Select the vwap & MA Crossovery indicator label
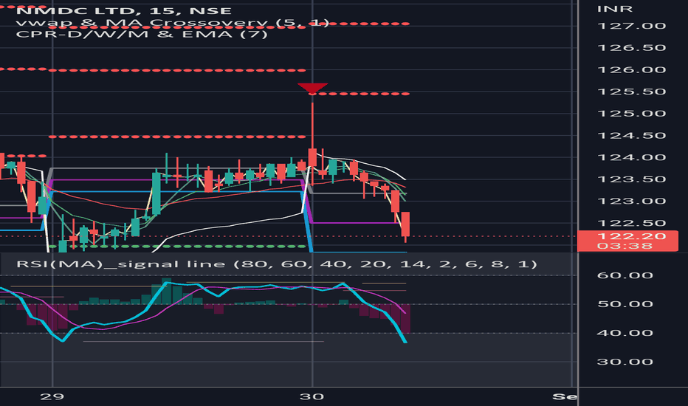This screenshot has width=688, height=406. [x=172, y=22]
